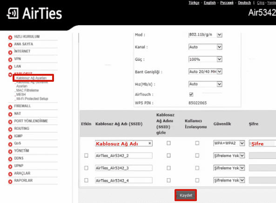Toggle the AirTouch checkbox
The height and width of the screenshot is (203, 276).
click(x=191, y=94)
